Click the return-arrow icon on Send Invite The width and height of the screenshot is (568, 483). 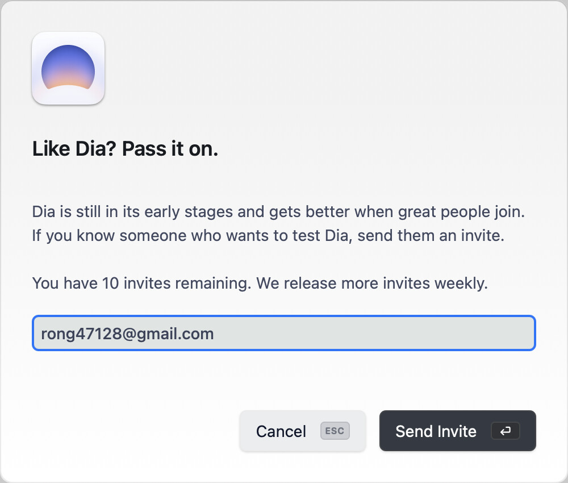506,431
